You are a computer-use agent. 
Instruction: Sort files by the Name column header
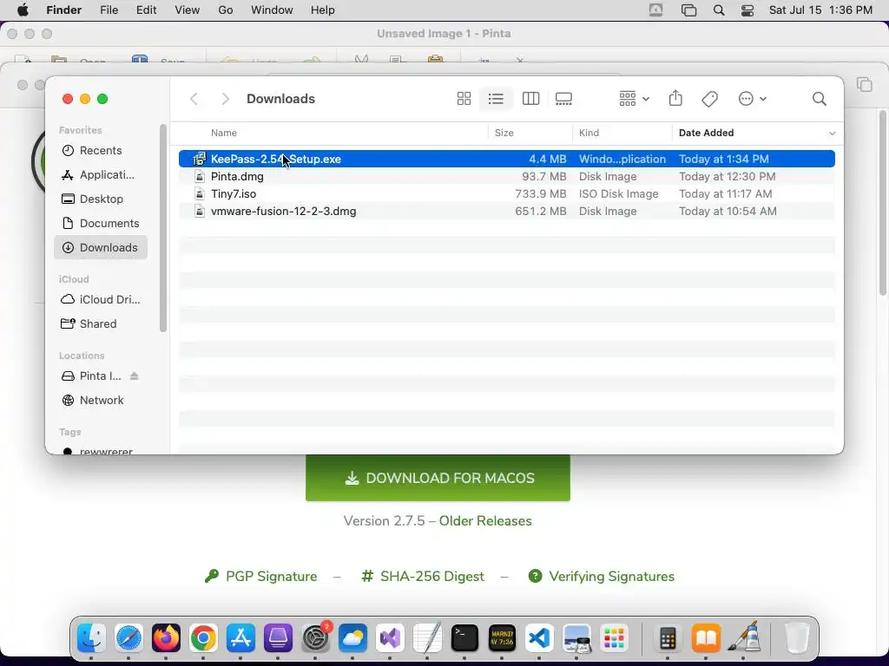click(x=223, y=133)
